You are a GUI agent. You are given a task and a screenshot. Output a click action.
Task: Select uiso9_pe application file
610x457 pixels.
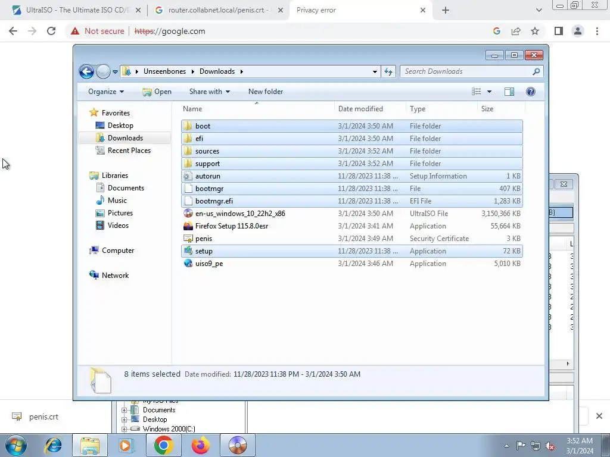click(351, 264)
